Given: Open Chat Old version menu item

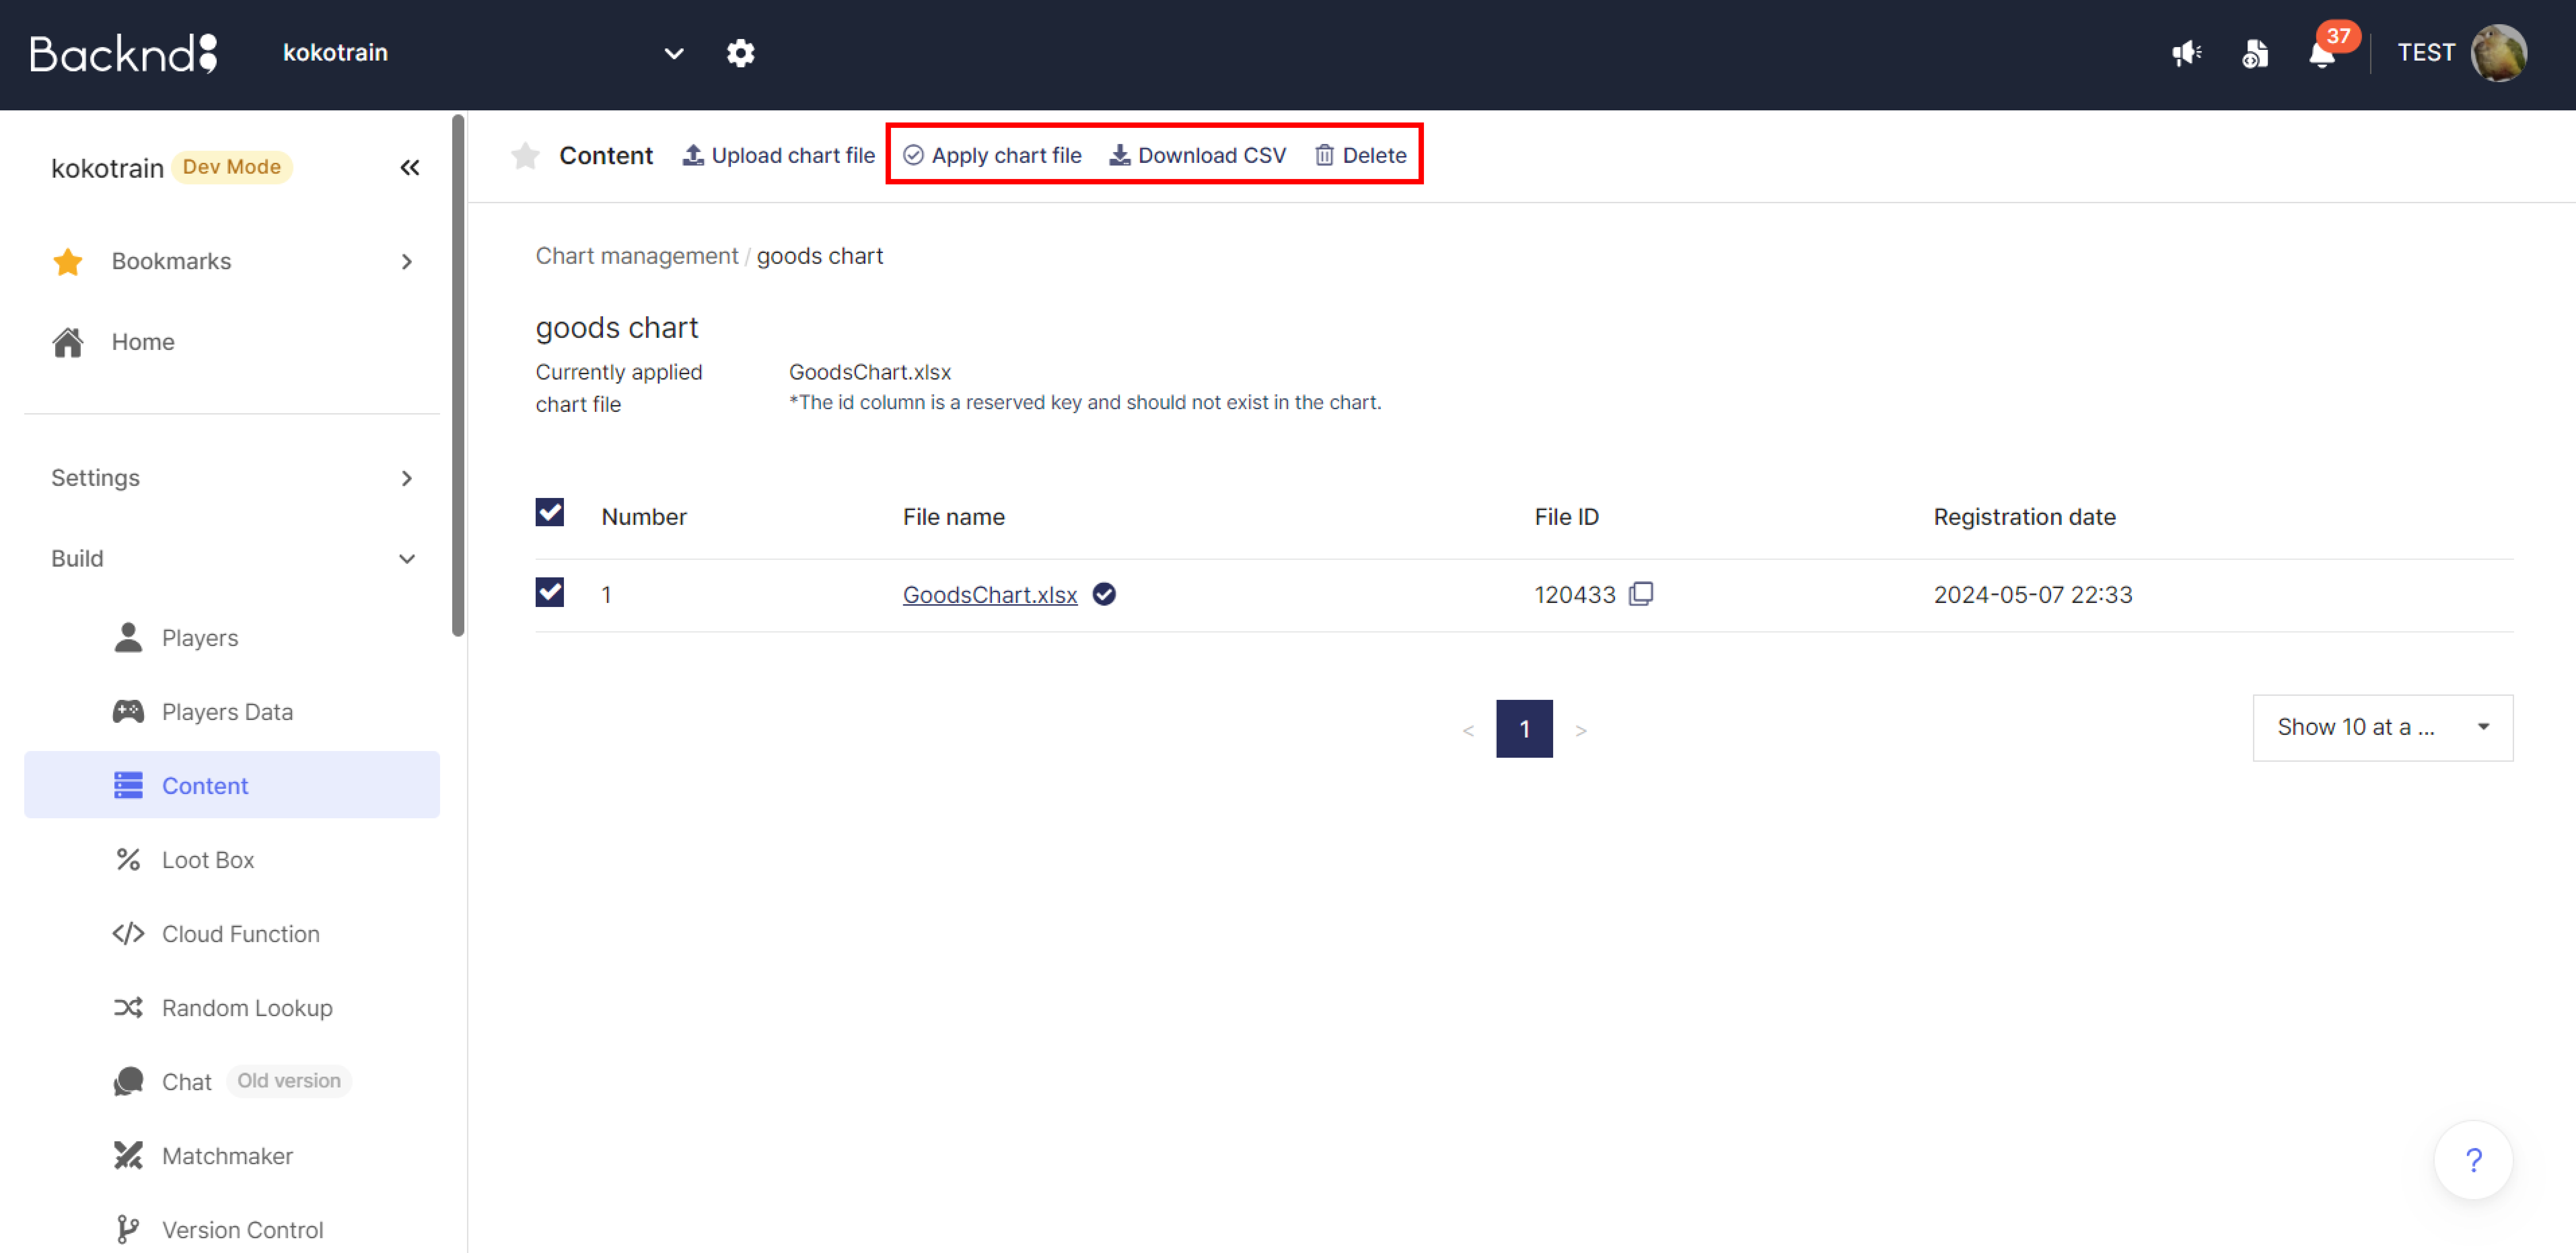Looking at the screenshot, I should coord(232,1081).
